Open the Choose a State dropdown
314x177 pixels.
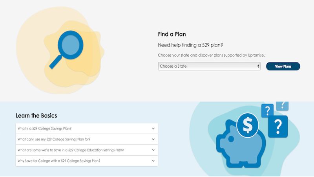pyautogui.click(x=209, y=66)
